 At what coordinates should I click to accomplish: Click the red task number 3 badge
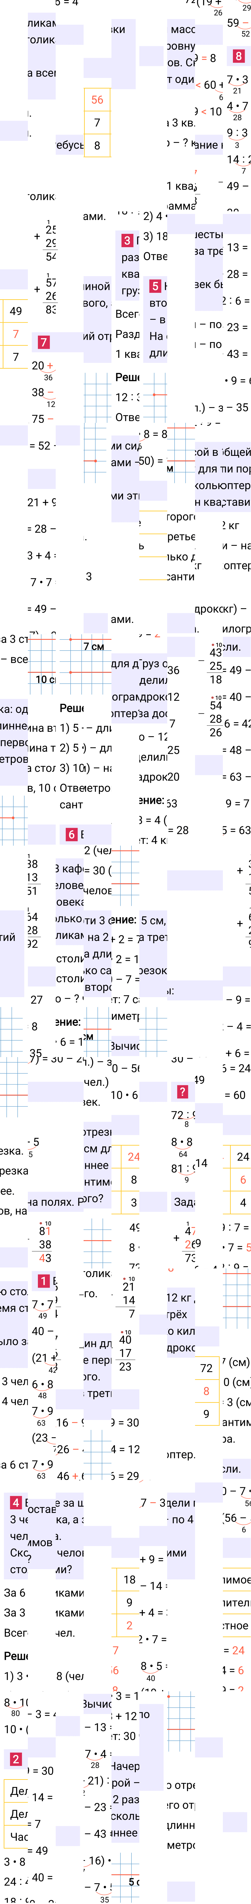[127, 240]
